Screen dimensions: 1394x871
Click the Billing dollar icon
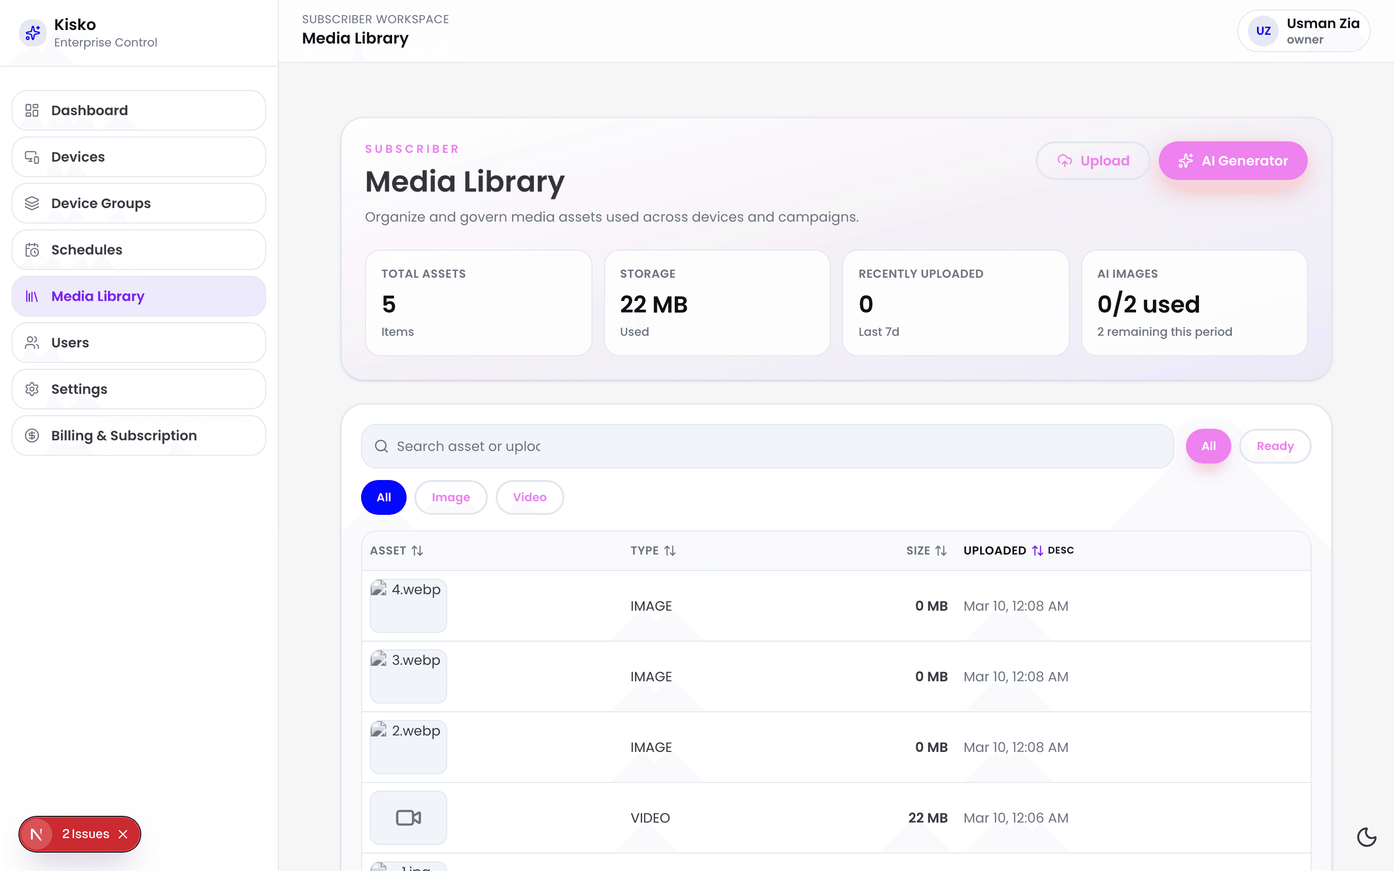pyautogui.click(x=31, y=435)
